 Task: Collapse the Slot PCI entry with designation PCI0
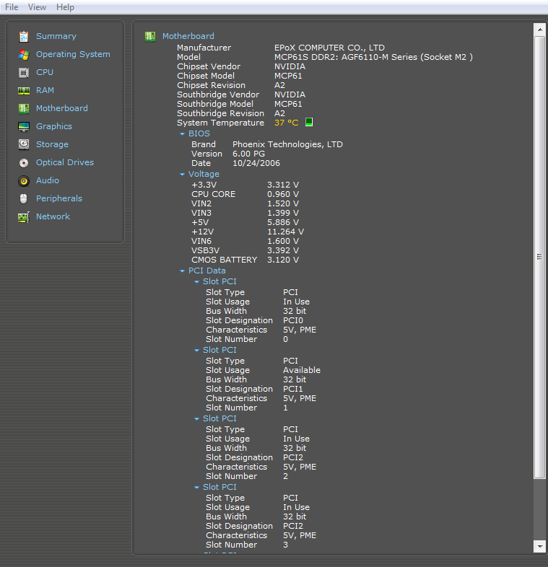(197, 281)
